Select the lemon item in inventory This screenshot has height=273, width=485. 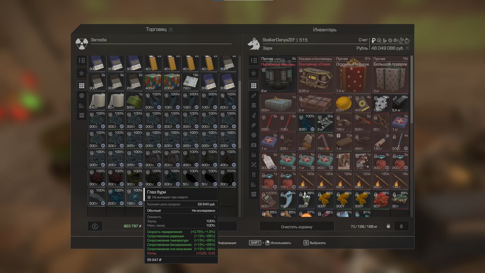pos(344,104)
